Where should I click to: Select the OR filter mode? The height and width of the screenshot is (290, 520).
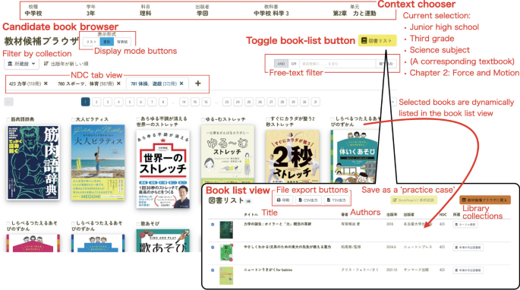(294, 63)
